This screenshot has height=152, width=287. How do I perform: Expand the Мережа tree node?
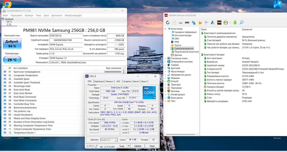[165, 78]
